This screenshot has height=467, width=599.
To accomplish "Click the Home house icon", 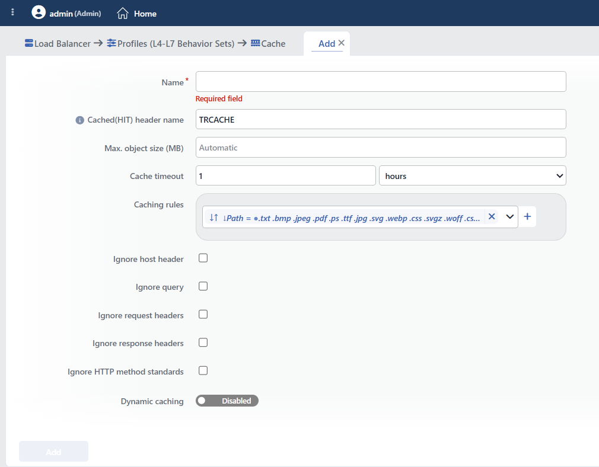I will point(123,14).
